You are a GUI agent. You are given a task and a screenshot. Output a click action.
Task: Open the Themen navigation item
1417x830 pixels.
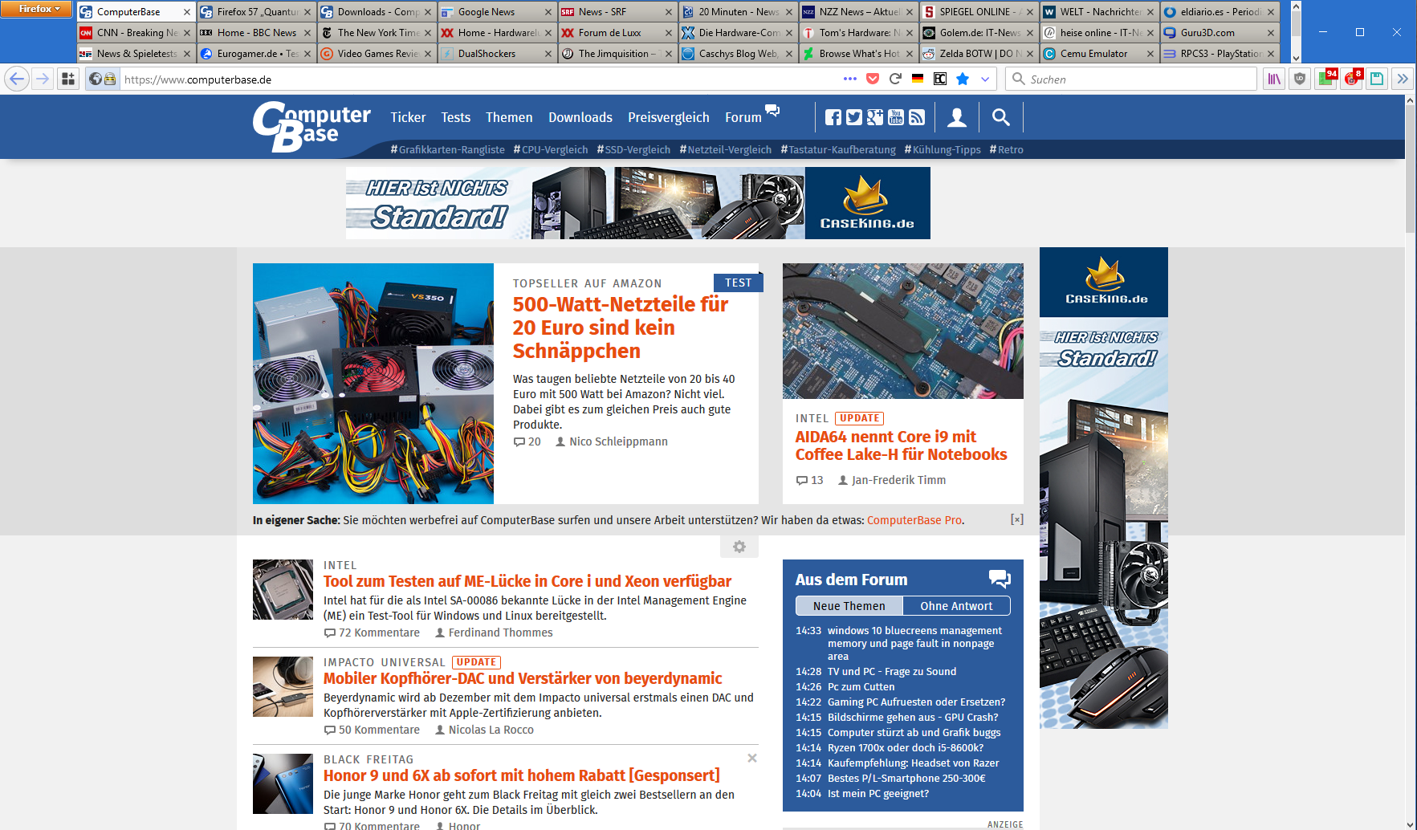coord(509,117)
